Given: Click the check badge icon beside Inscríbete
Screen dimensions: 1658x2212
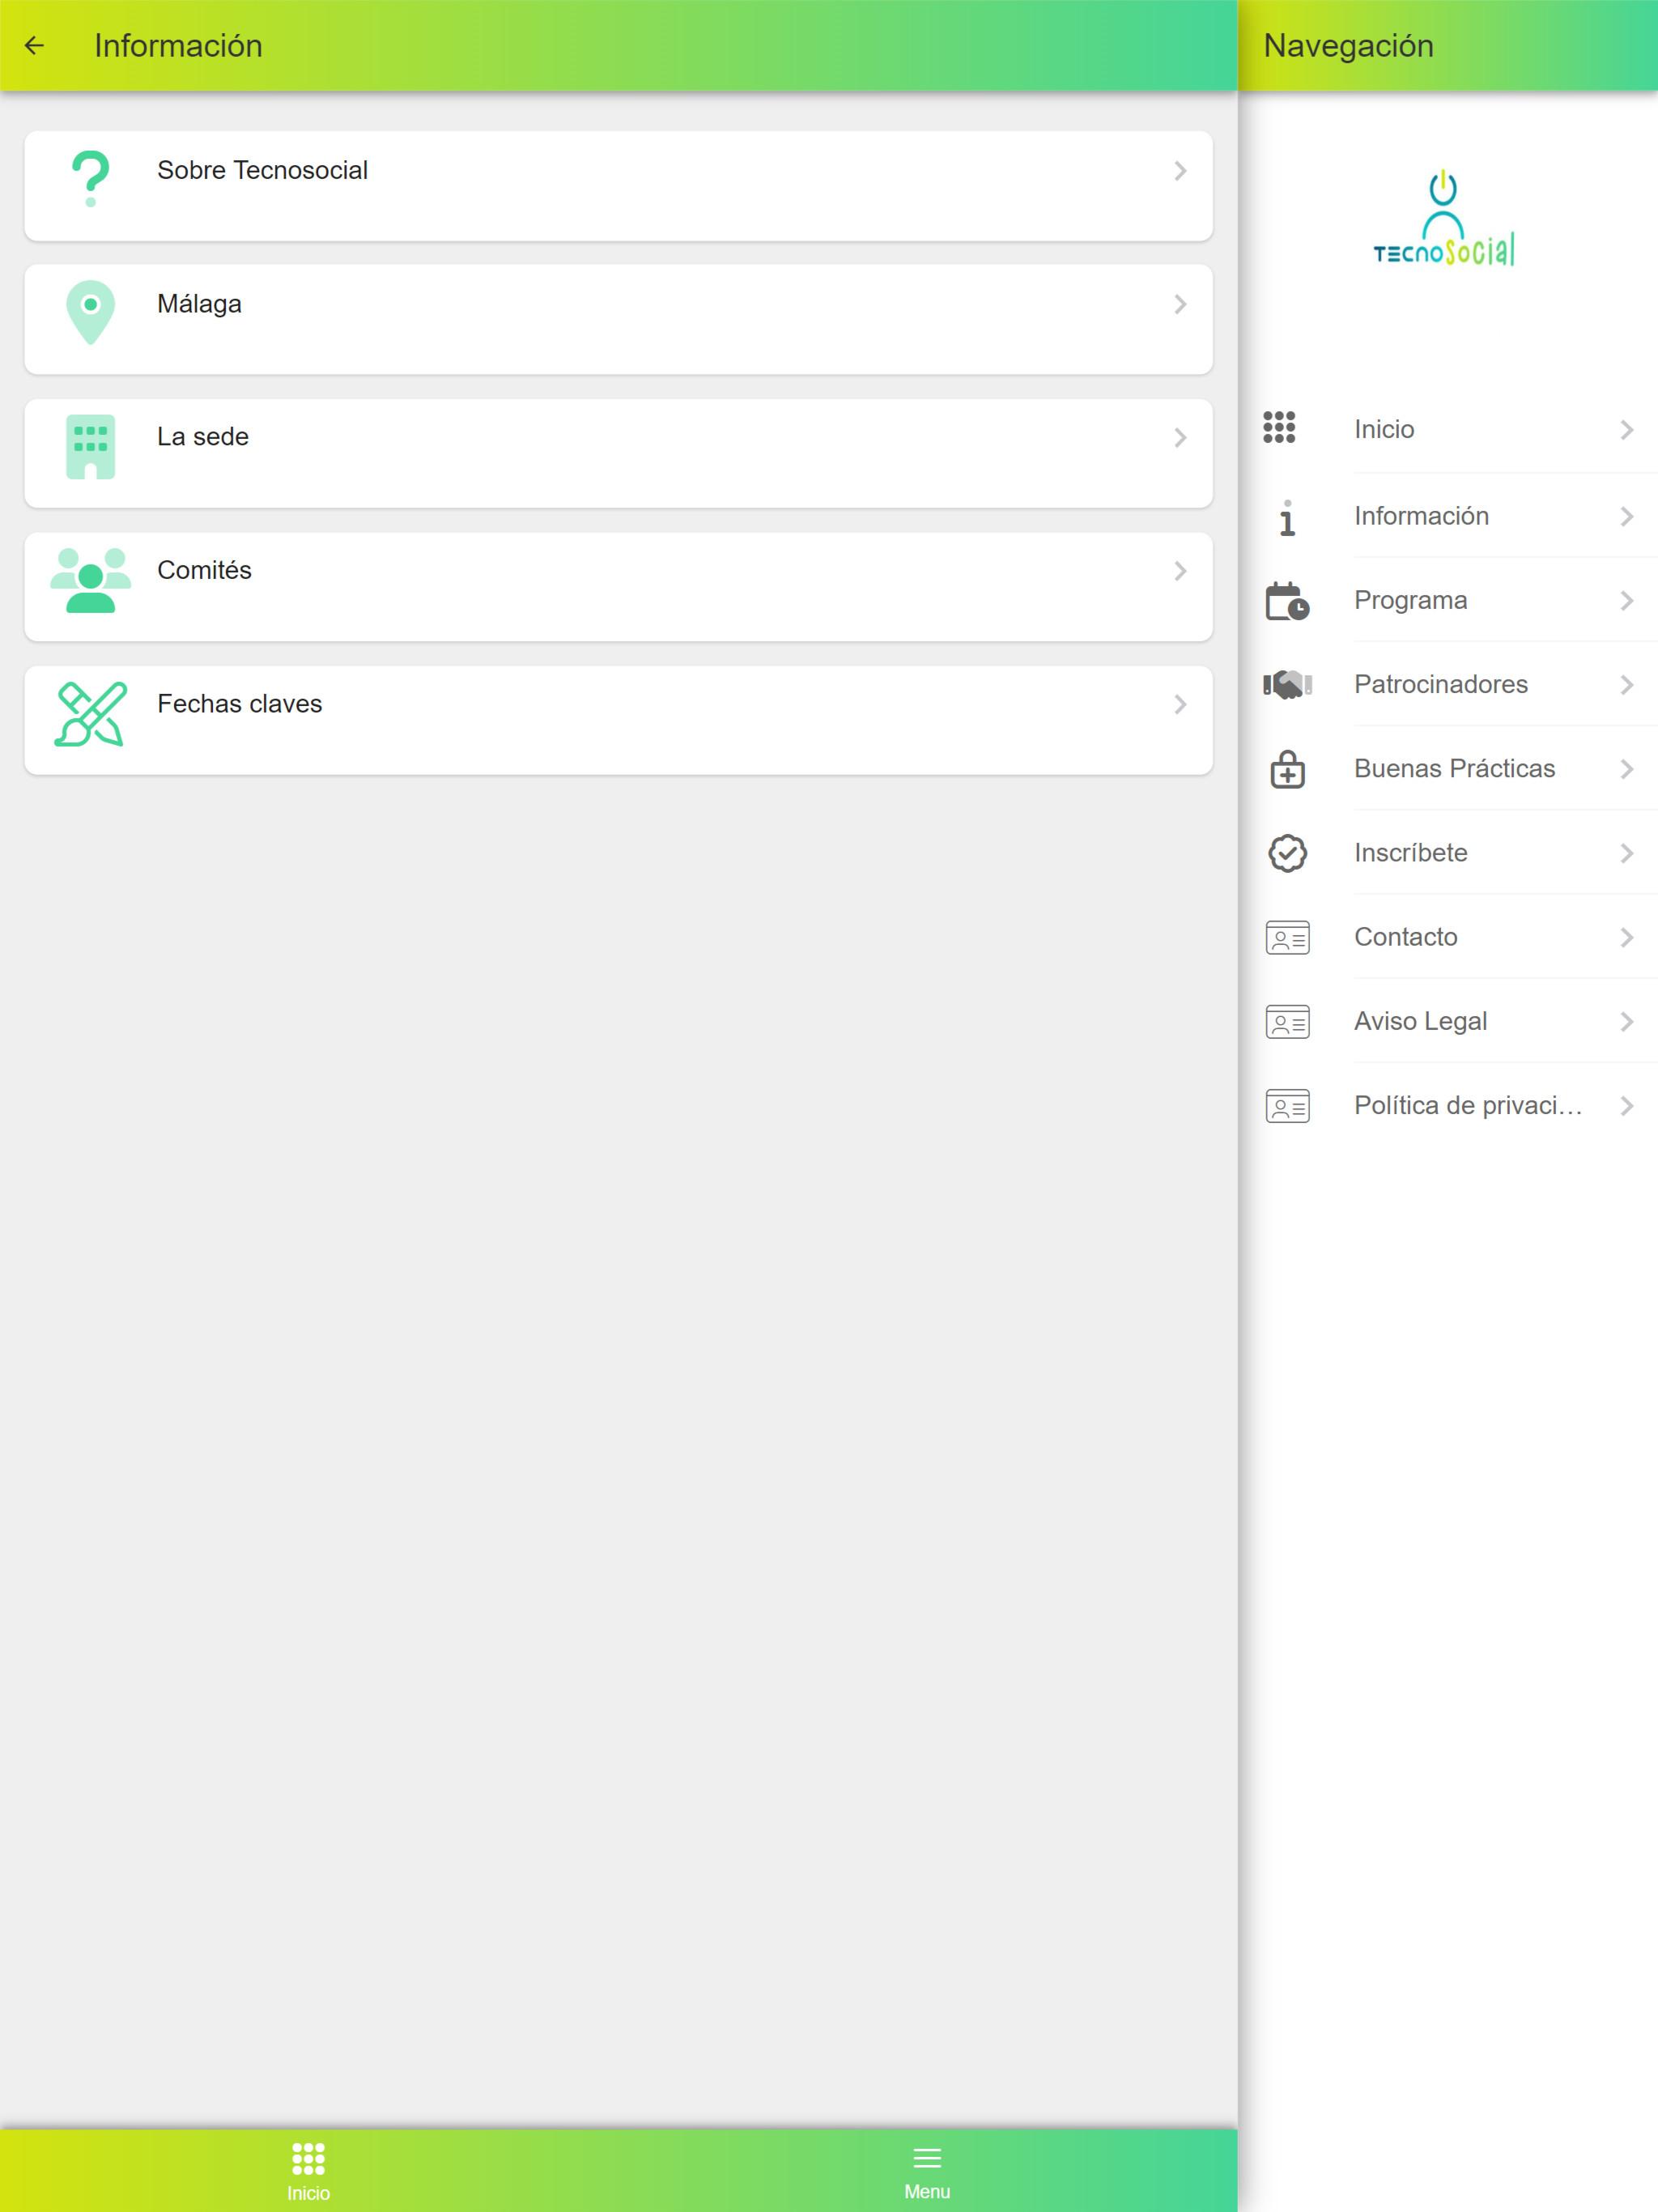Looking at the screenshot, I should point(1287,853).
